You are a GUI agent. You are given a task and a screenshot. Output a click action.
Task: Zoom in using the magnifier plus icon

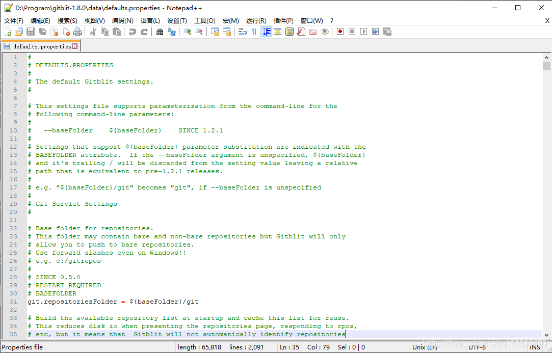coord(187,32)
